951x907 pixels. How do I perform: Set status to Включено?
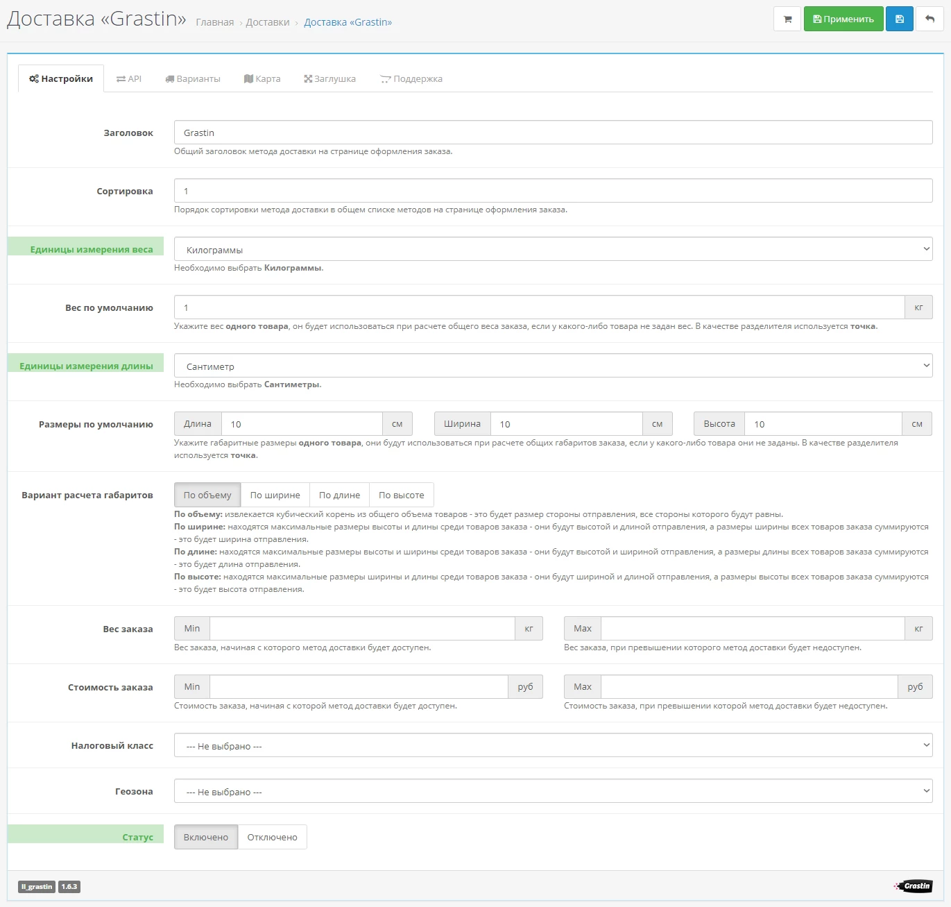pos(206,837)
